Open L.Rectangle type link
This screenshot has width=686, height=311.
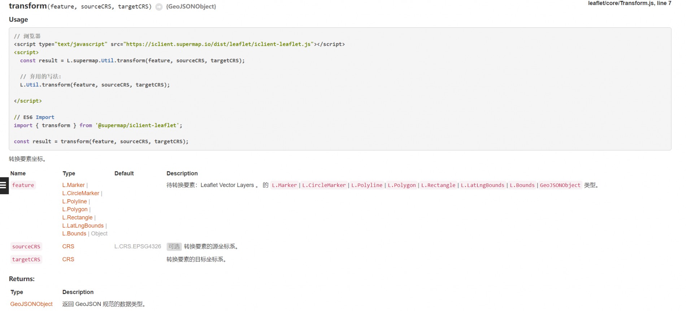pos(77,217)
